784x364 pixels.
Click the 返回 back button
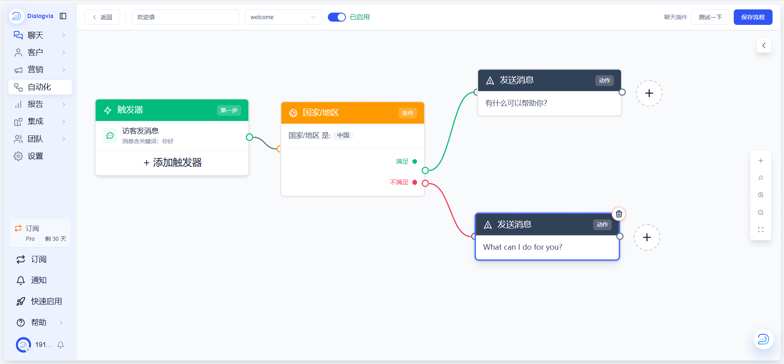tap(102, 17)
